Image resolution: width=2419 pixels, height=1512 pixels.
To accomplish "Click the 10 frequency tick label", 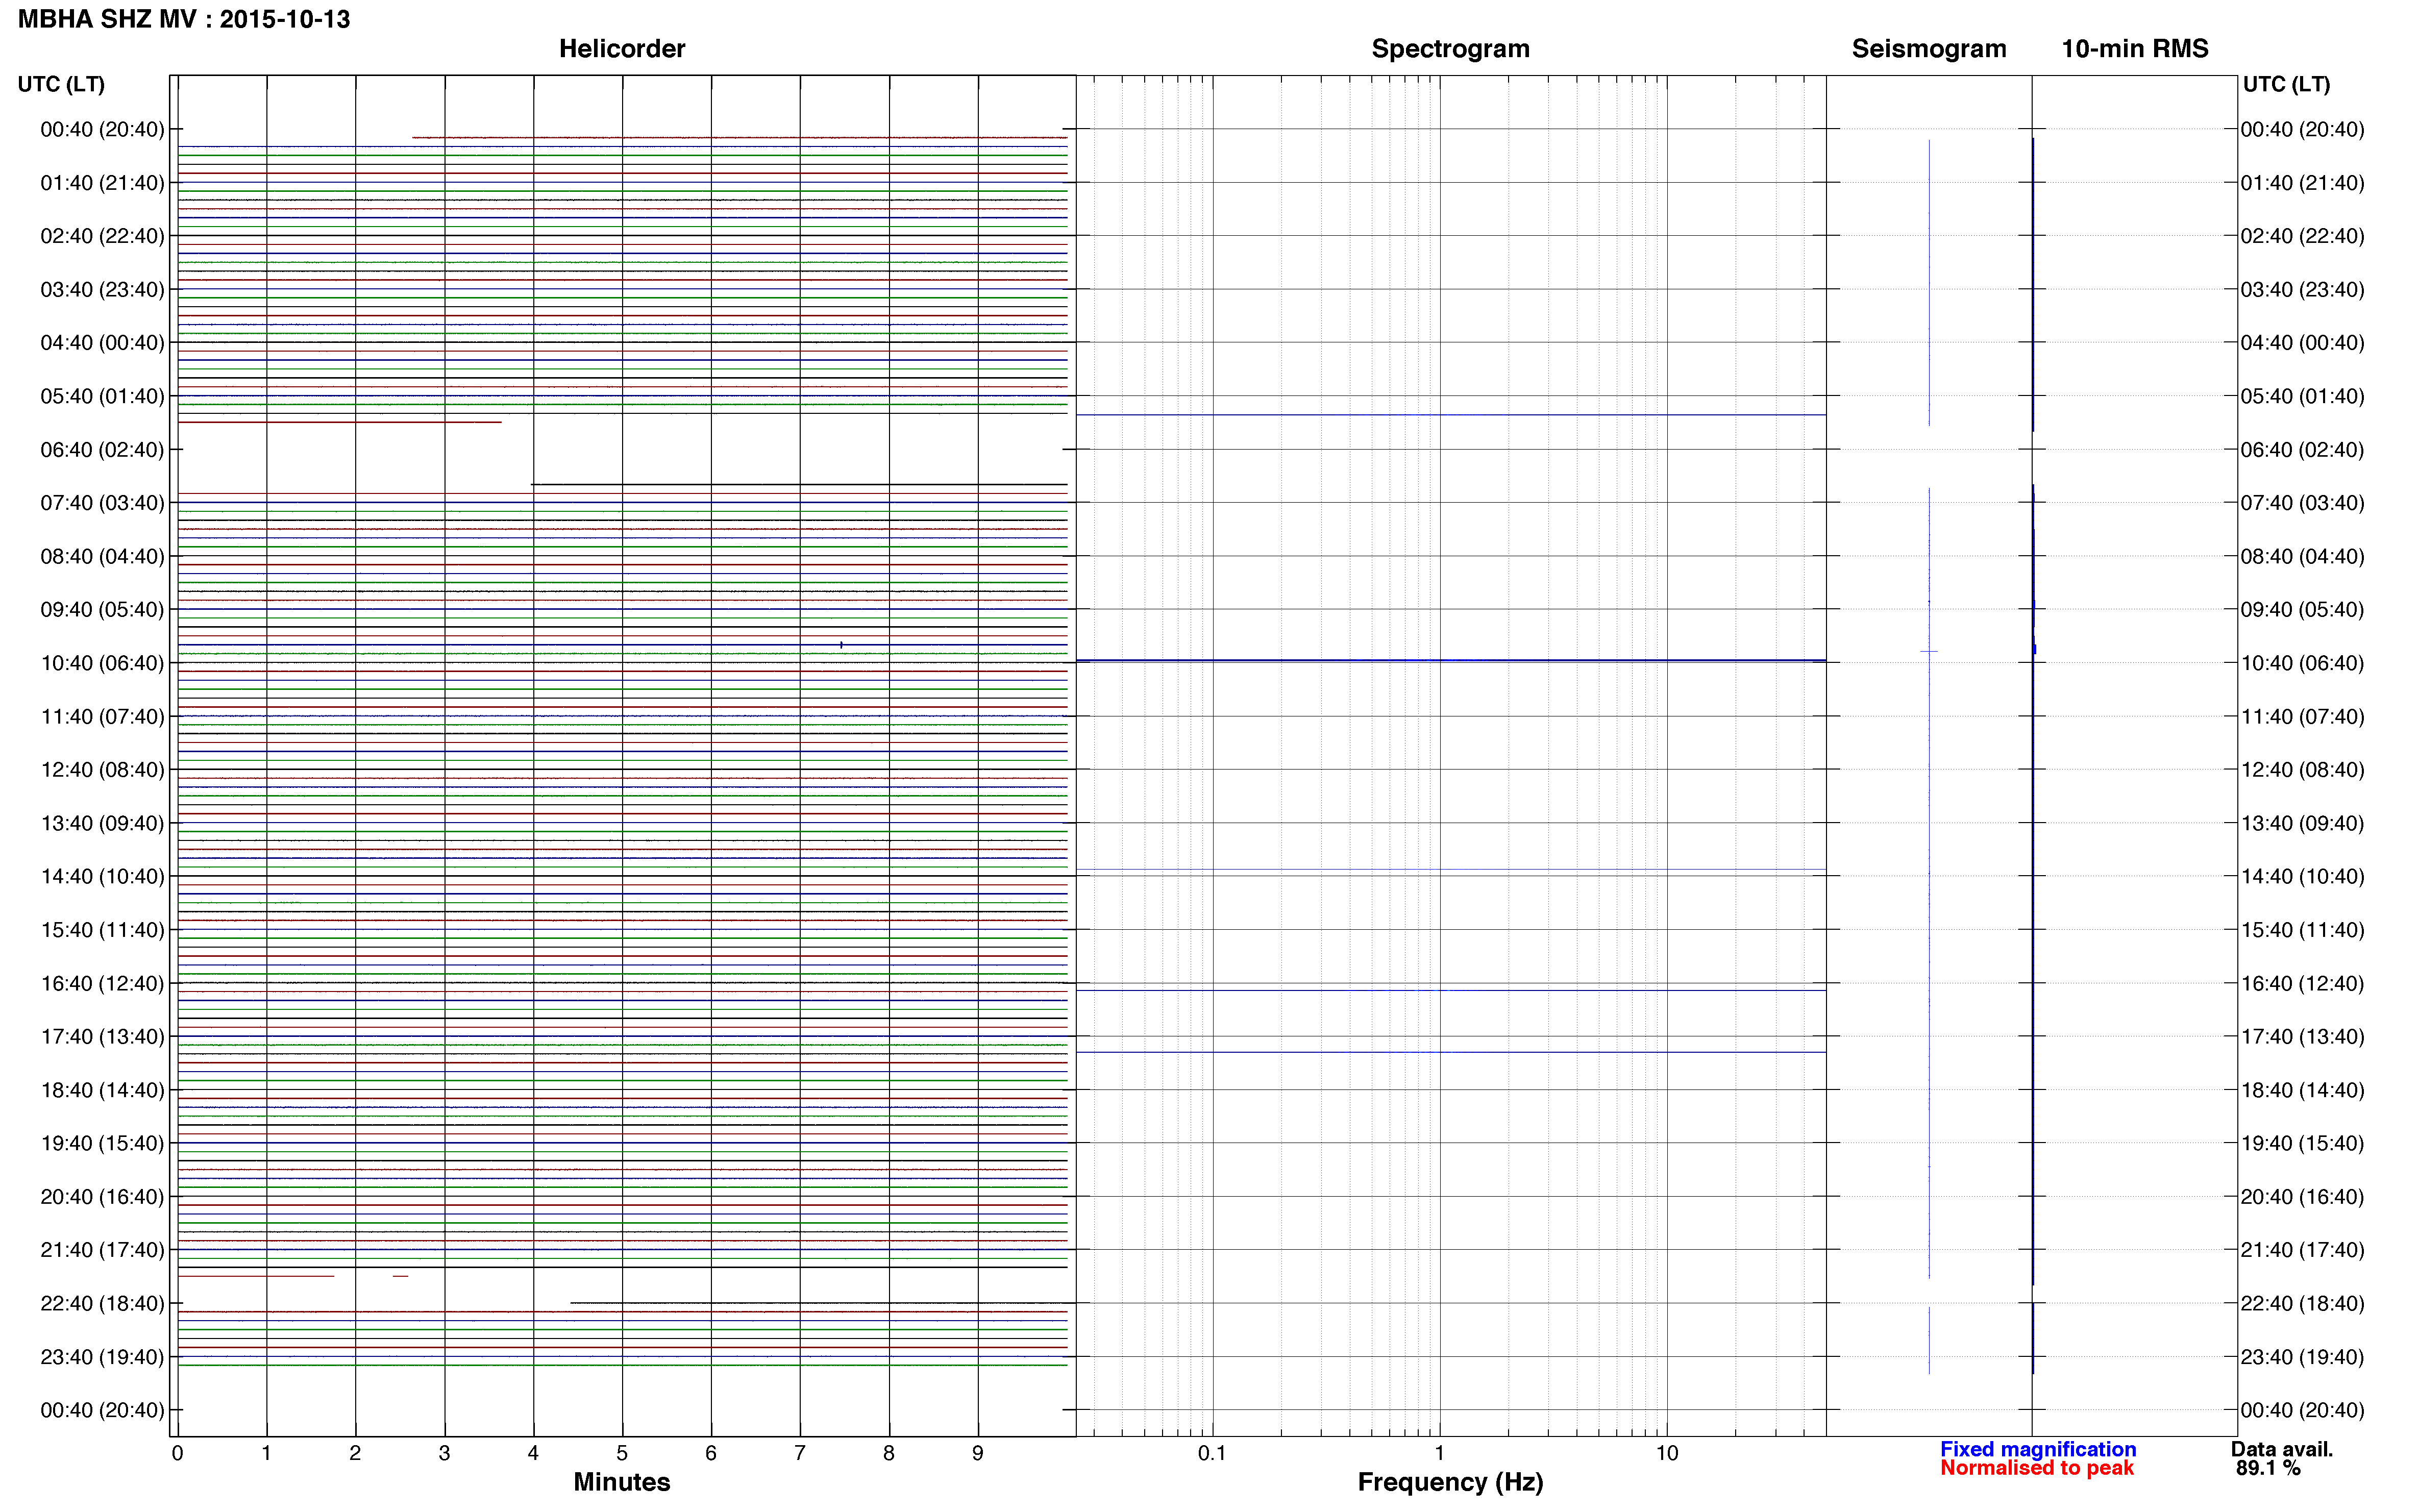I will click(1666, 1453).
